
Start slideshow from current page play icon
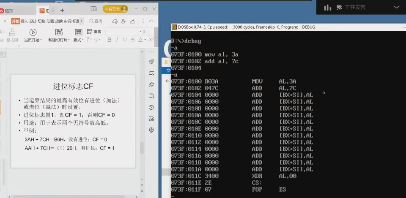coord(33,32)
